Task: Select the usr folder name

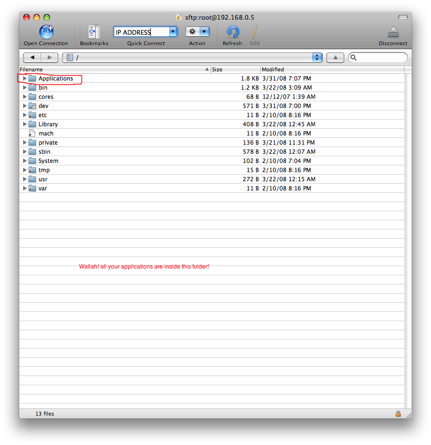Action: pos(43,179)
